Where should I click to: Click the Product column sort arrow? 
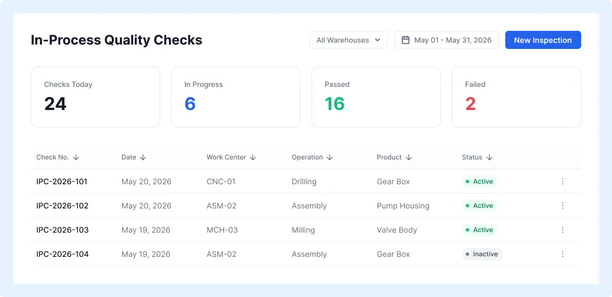tap(408, 157)
